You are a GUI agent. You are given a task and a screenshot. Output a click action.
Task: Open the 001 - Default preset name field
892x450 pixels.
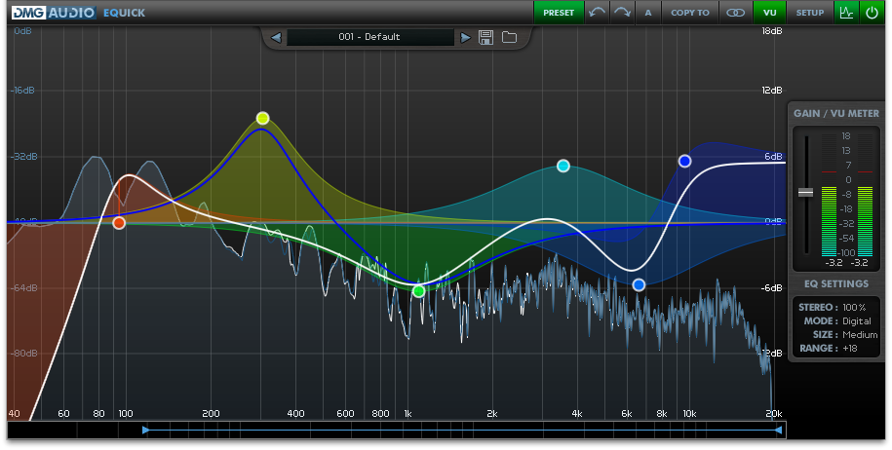(369, 37)
